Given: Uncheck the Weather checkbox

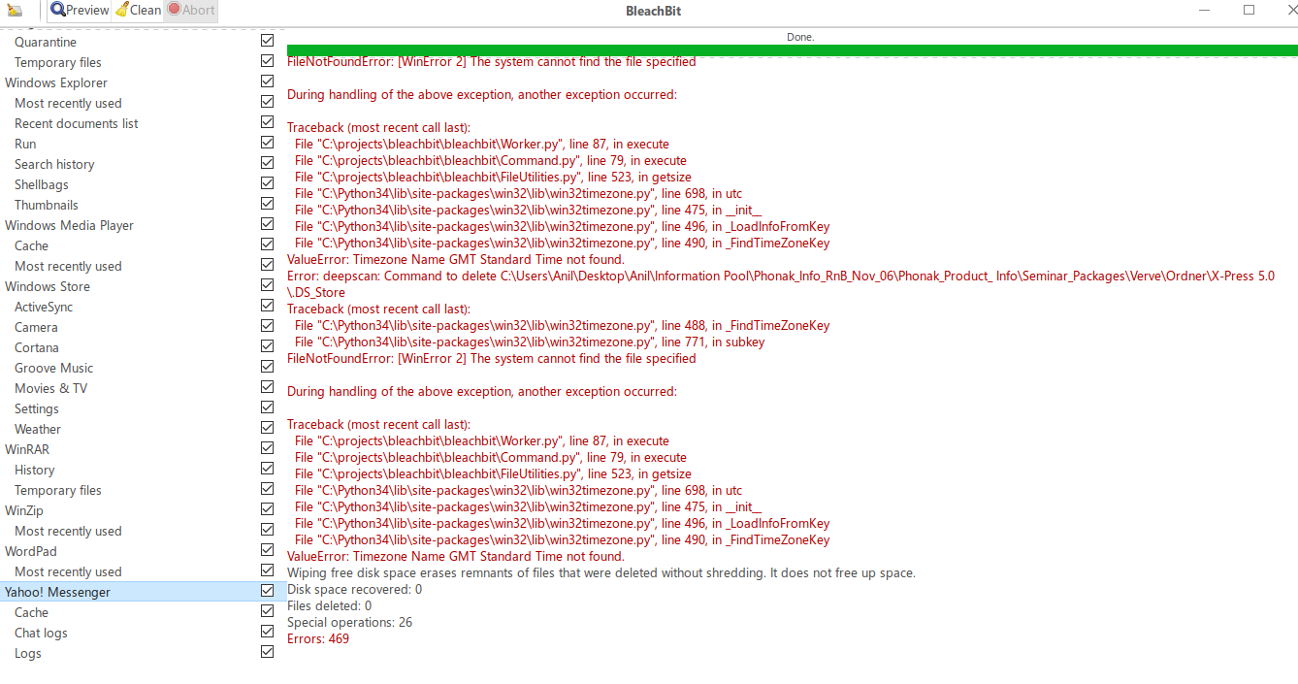Looking at the screenshot, I should [267, 428].
